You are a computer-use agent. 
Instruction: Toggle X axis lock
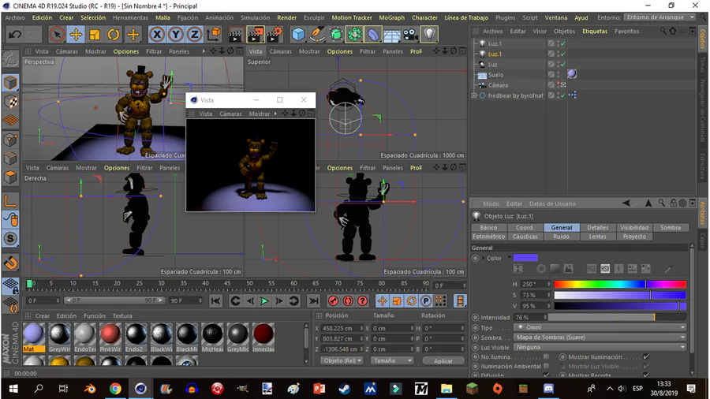(x=157, y=35)
